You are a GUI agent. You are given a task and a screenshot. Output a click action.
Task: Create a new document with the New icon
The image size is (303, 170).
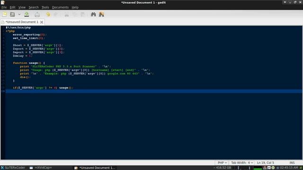pos(4,14)
